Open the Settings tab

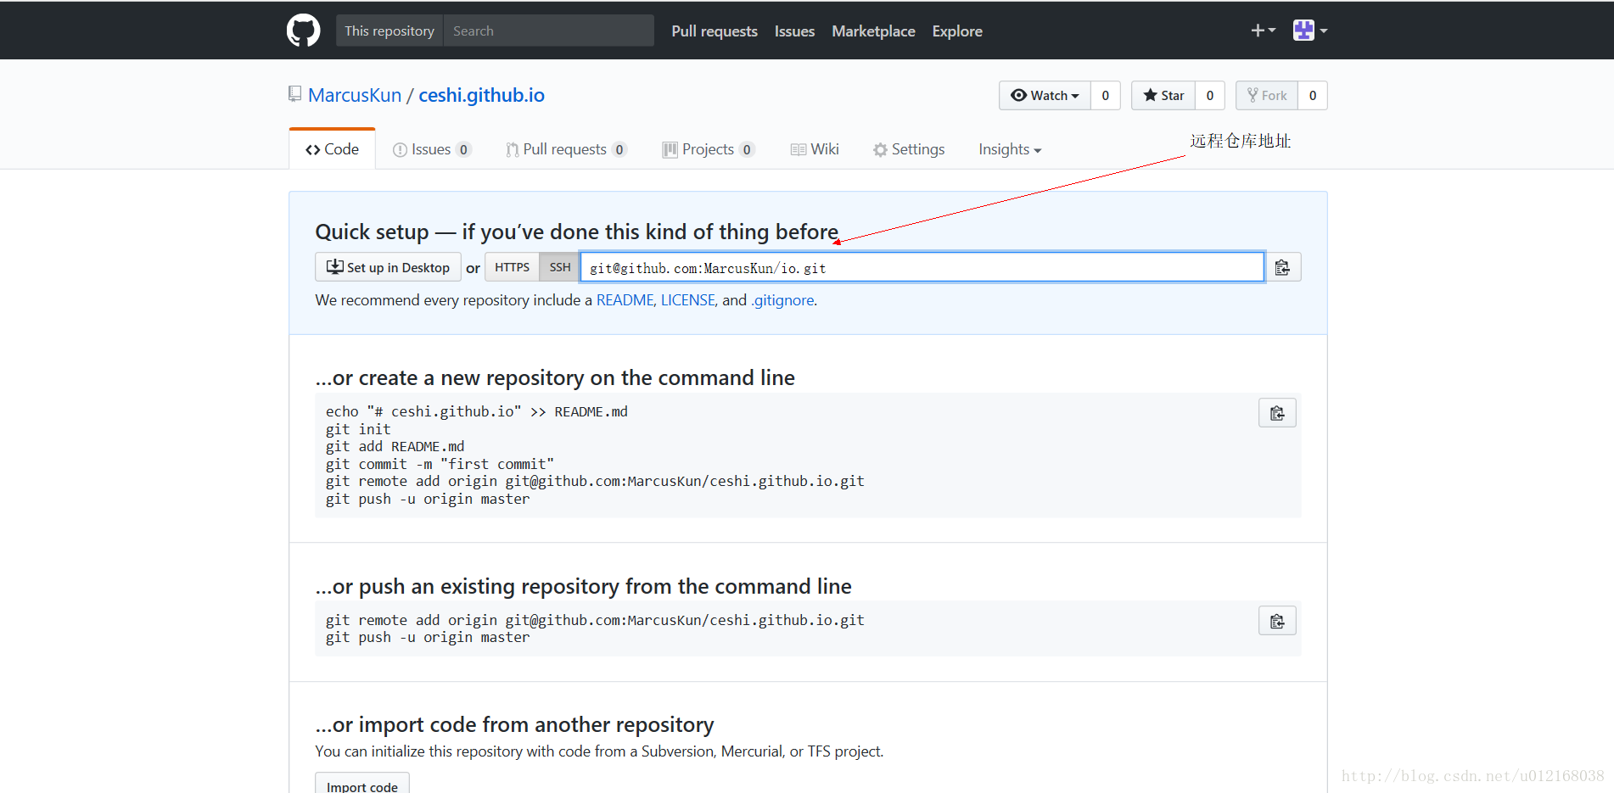909,149
